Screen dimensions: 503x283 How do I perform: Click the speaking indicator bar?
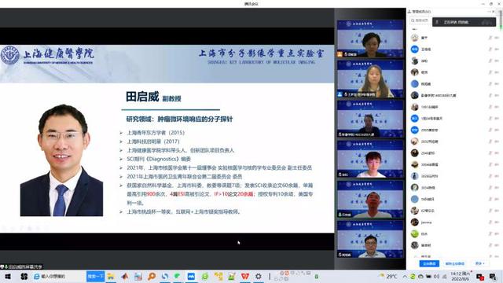[464, 22]
